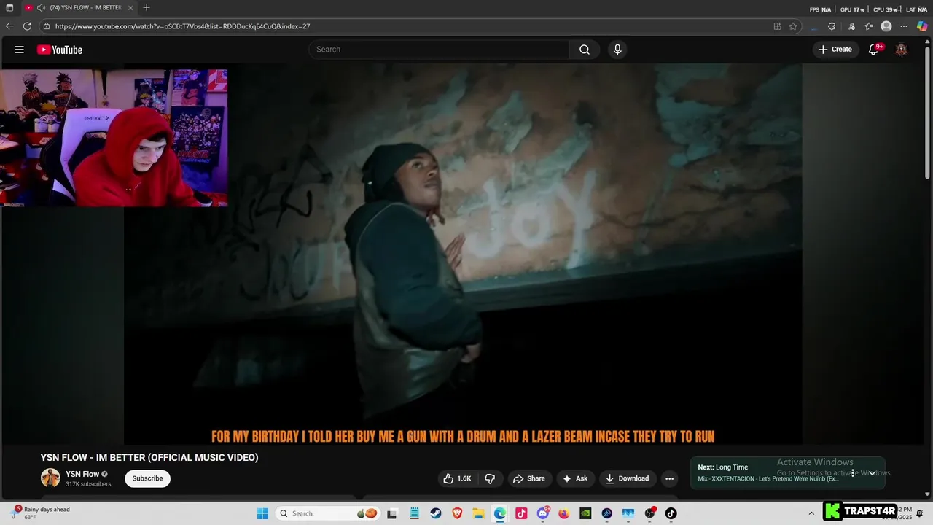Subscribe to YSN Flow channel
933x525 pixels.
(147, 478)
